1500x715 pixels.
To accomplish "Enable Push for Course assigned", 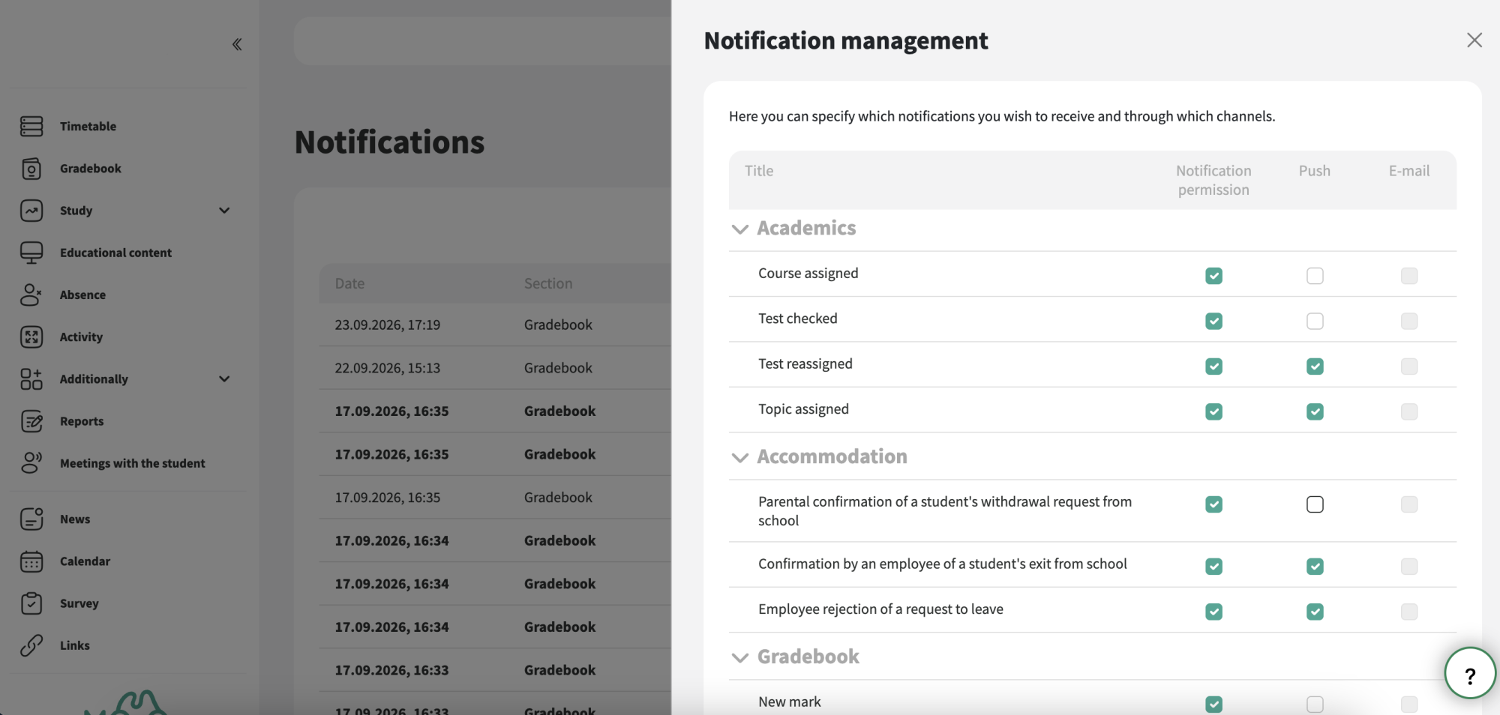I will pyautogui.click(x=1315, y=276).
